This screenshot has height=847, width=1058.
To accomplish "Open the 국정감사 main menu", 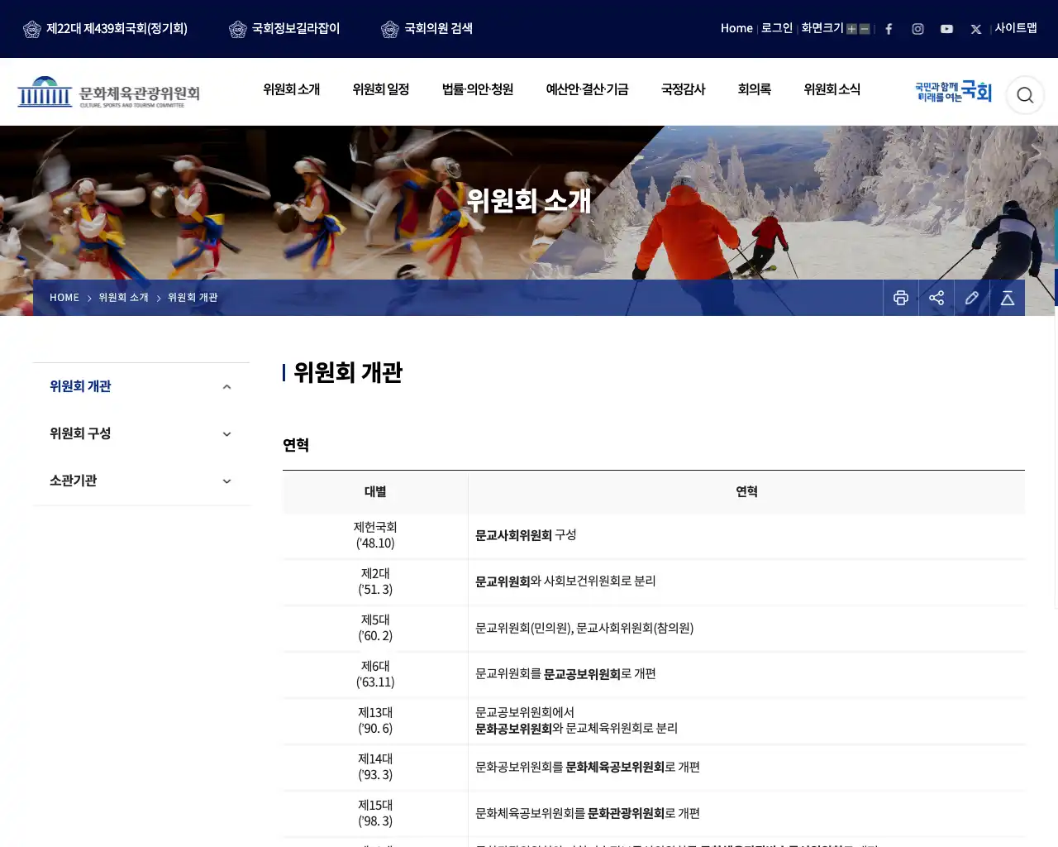I will pyautogui.click(x=684, y=89).
